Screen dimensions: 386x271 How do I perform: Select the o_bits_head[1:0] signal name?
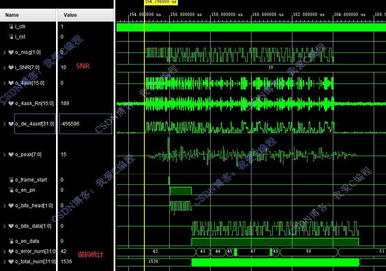point(34,206)
